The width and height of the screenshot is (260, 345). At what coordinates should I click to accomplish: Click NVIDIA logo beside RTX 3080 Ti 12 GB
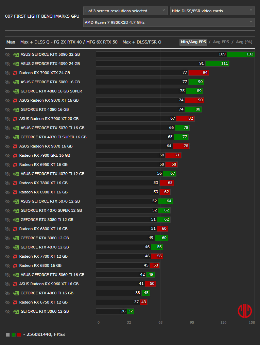(x=16, y=220)
